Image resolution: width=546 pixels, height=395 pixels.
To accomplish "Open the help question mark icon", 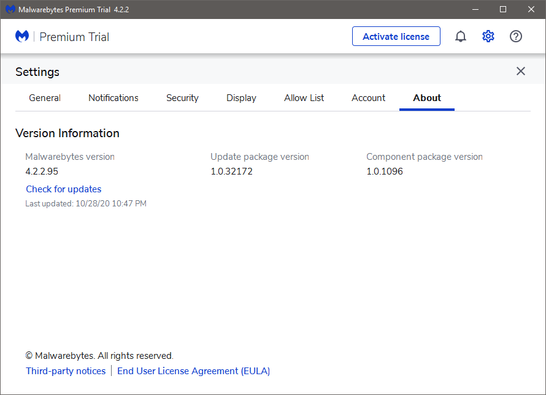I will pos(516,36).
